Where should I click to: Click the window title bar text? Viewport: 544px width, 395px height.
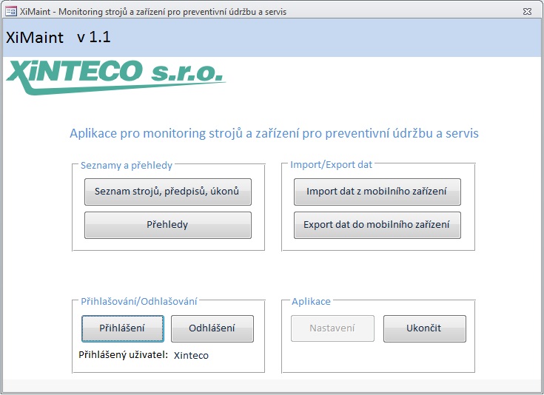(153, 12)
